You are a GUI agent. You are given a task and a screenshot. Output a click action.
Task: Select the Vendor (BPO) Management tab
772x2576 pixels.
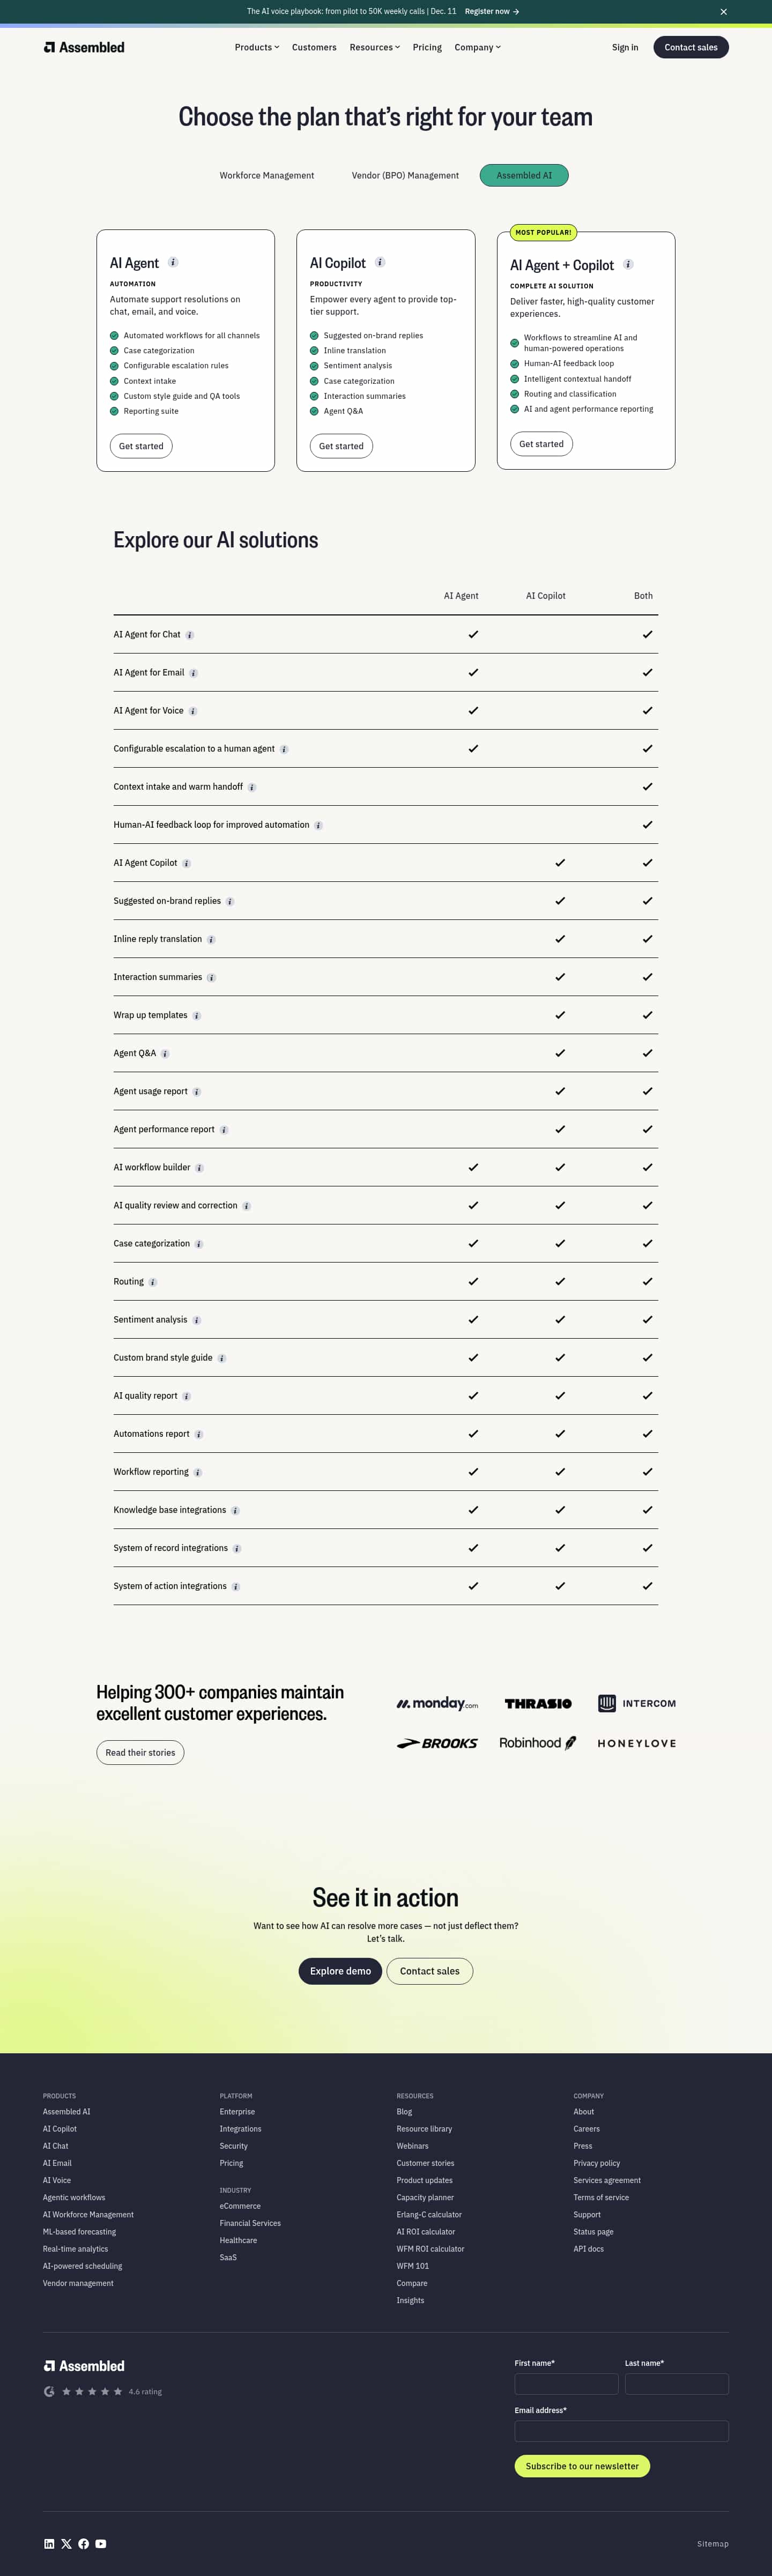tap(405, 175)
